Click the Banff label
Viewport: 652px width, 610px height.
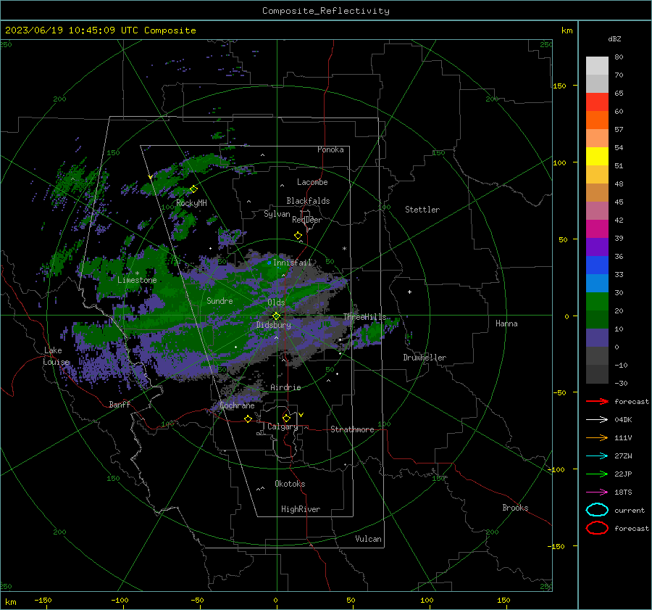pyautogui.click(x=120, y=405)
